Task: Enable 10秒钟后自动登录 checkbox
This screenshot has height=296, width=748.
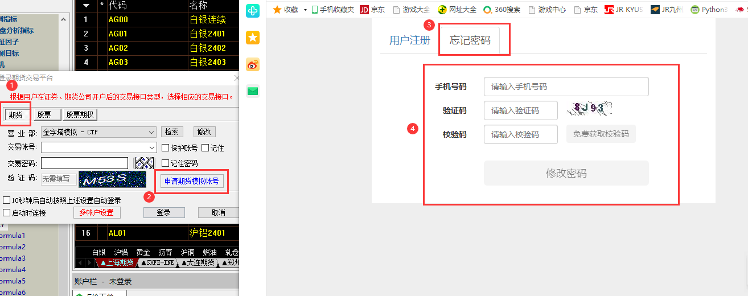Action: point(7,200)
